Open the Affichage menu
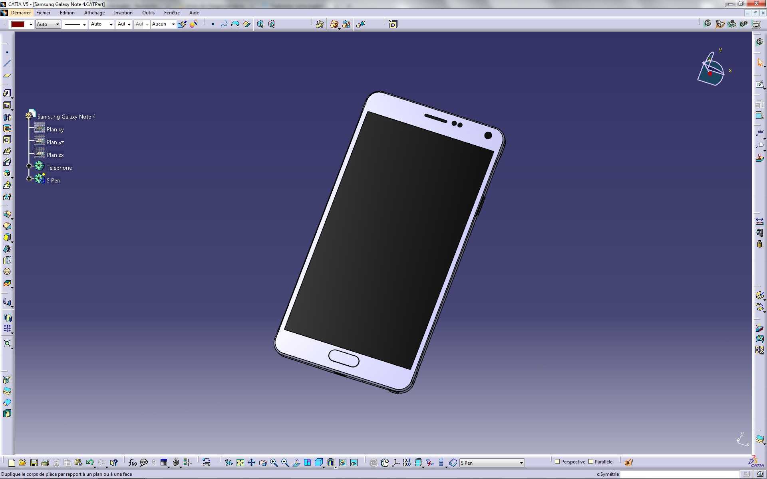This screenshot has width=767, height=479. pyautogui.click(x=94, y=13)
